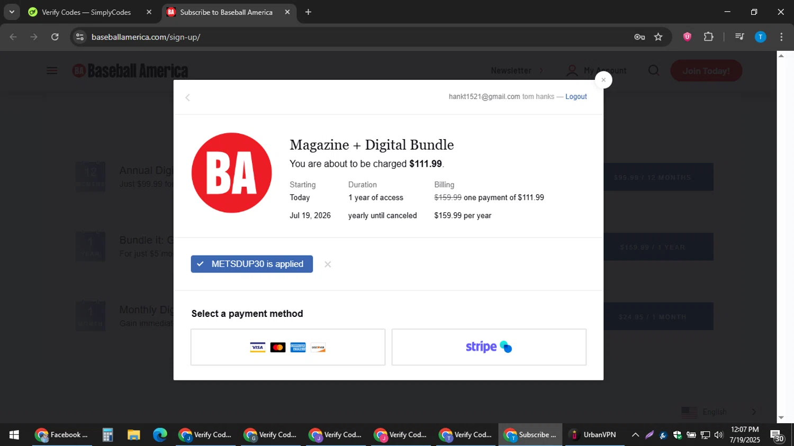
Task: Open the notification center icon
Action: [777, 436]
